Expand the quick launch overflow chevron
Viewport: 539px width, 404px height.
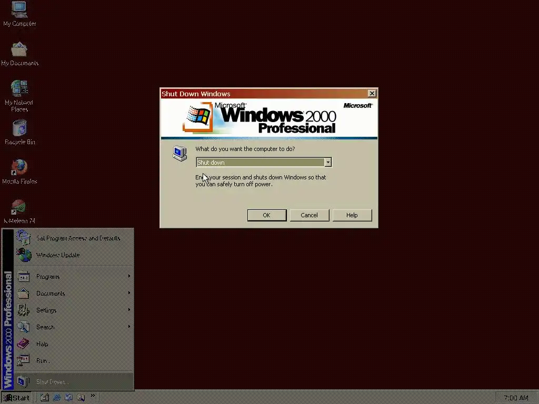point(93,396)
